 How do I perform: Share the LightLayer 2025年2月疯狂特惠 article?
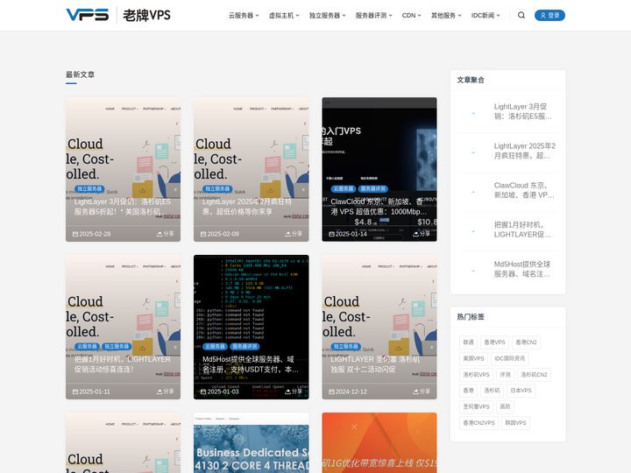(294, 234)
